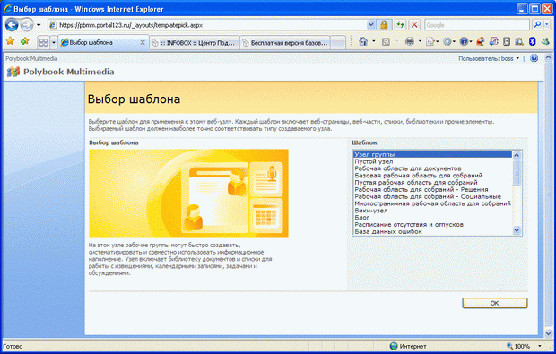
Task: Click the 100% zoom level button
Action: 518,346
